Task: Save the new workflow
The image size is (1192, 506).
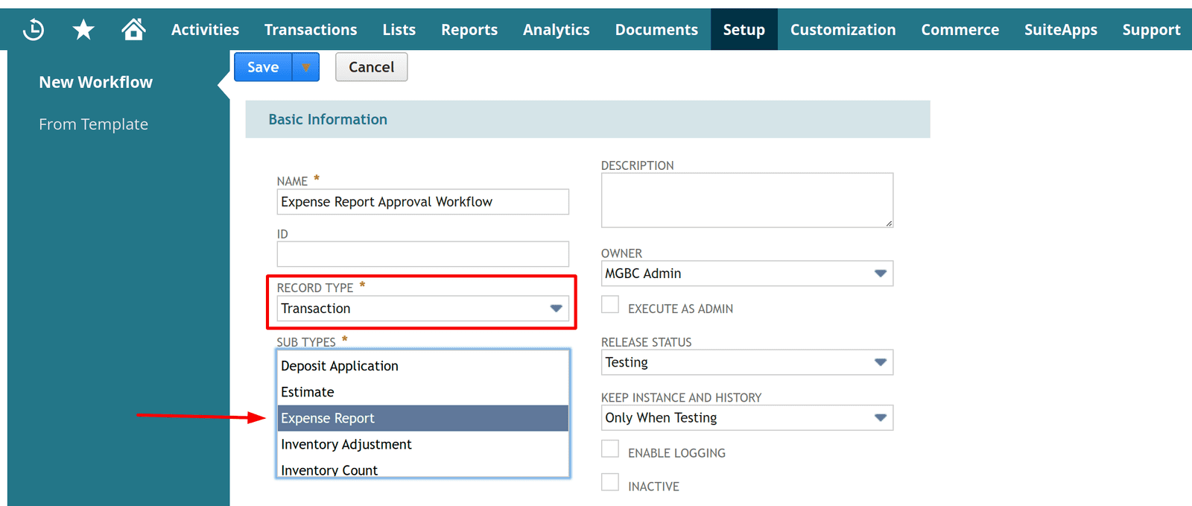Action: pyautogui.click(x=264, y=67)
